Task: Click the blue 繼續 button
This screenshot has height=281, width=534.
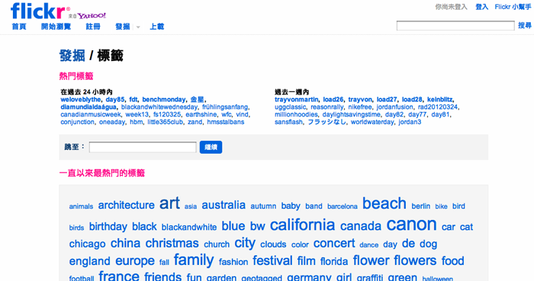Action: [211, 147]
